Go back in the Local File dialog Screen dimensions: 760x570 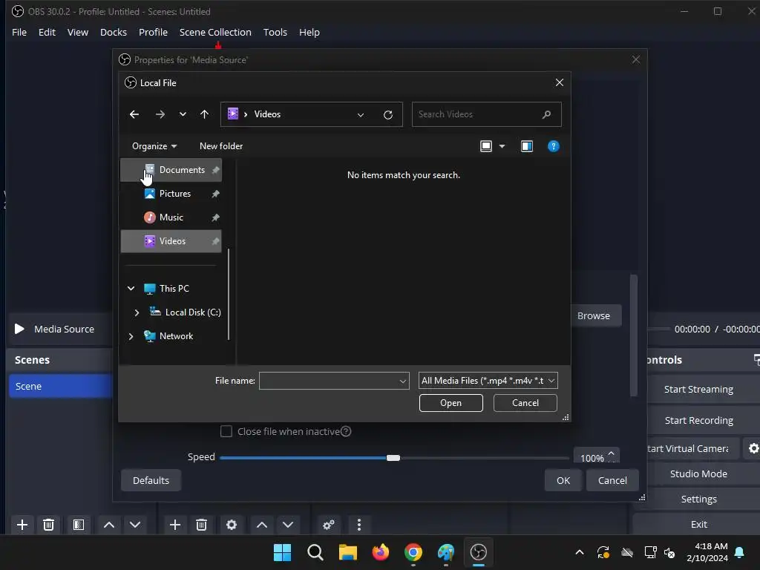pos(134,114)
